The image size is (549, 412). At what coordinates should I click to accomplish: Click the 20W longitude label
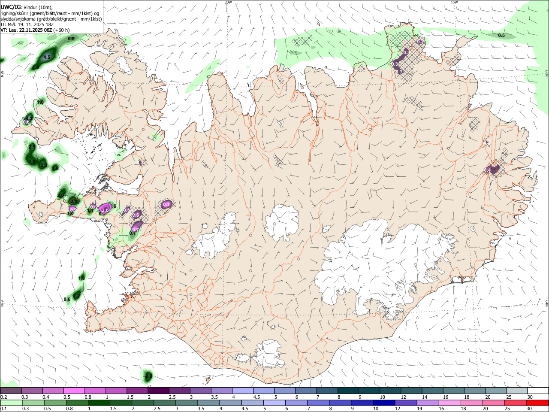[228, 2]
